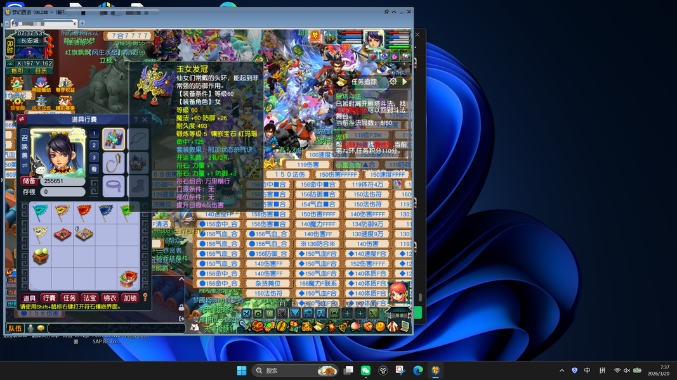Select equipment set page 2
Screen dimensions: 677x380
[x=94, y=145]
